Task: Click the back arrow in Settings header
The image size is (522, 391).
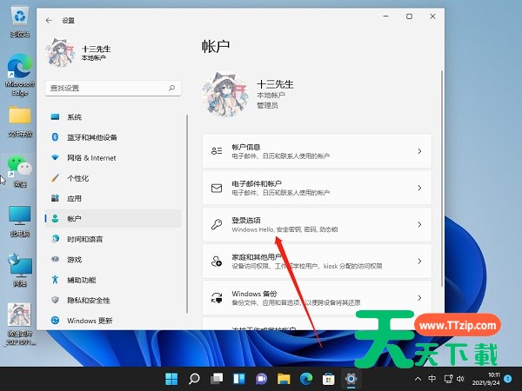Action: click(49, 20)
